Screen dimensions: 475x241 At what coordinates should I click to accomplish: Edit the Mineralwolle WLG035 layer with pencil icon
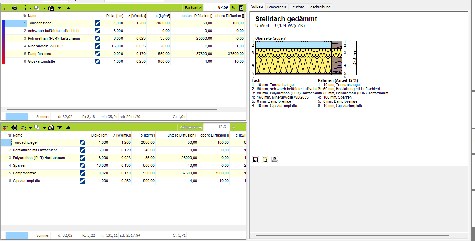(x=98, y=46)
